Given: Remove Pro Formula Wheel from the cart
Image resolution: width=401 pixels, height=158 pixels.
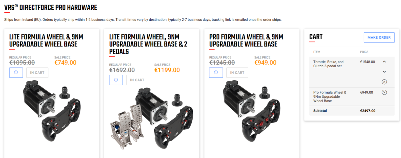Looking at the screenshot, I should (x=384, y=92).
